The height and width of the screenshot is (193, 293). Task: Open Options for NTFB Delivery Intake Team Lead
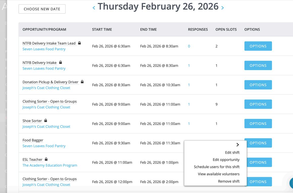click(258, 46)
